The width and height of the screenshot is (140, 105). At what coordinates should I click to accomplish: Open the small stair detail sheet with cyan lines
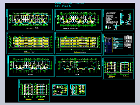pos(78,90)
